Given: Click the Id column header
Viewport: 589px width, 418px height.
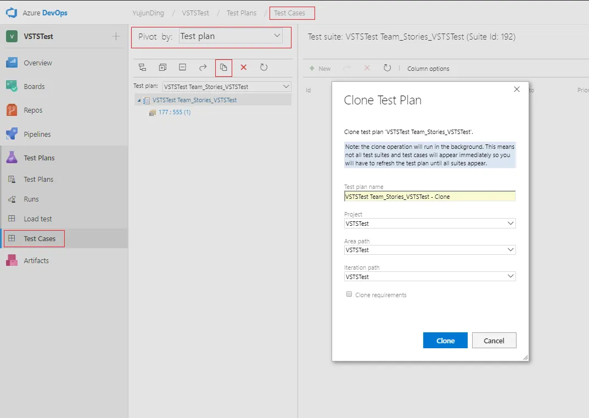Looking at the screenshot, I should (x=308, y=90).
